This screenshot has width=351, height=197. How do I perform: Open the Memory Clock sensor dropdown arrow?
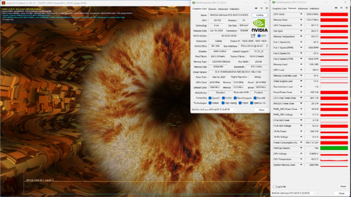(x=301, y=20)
